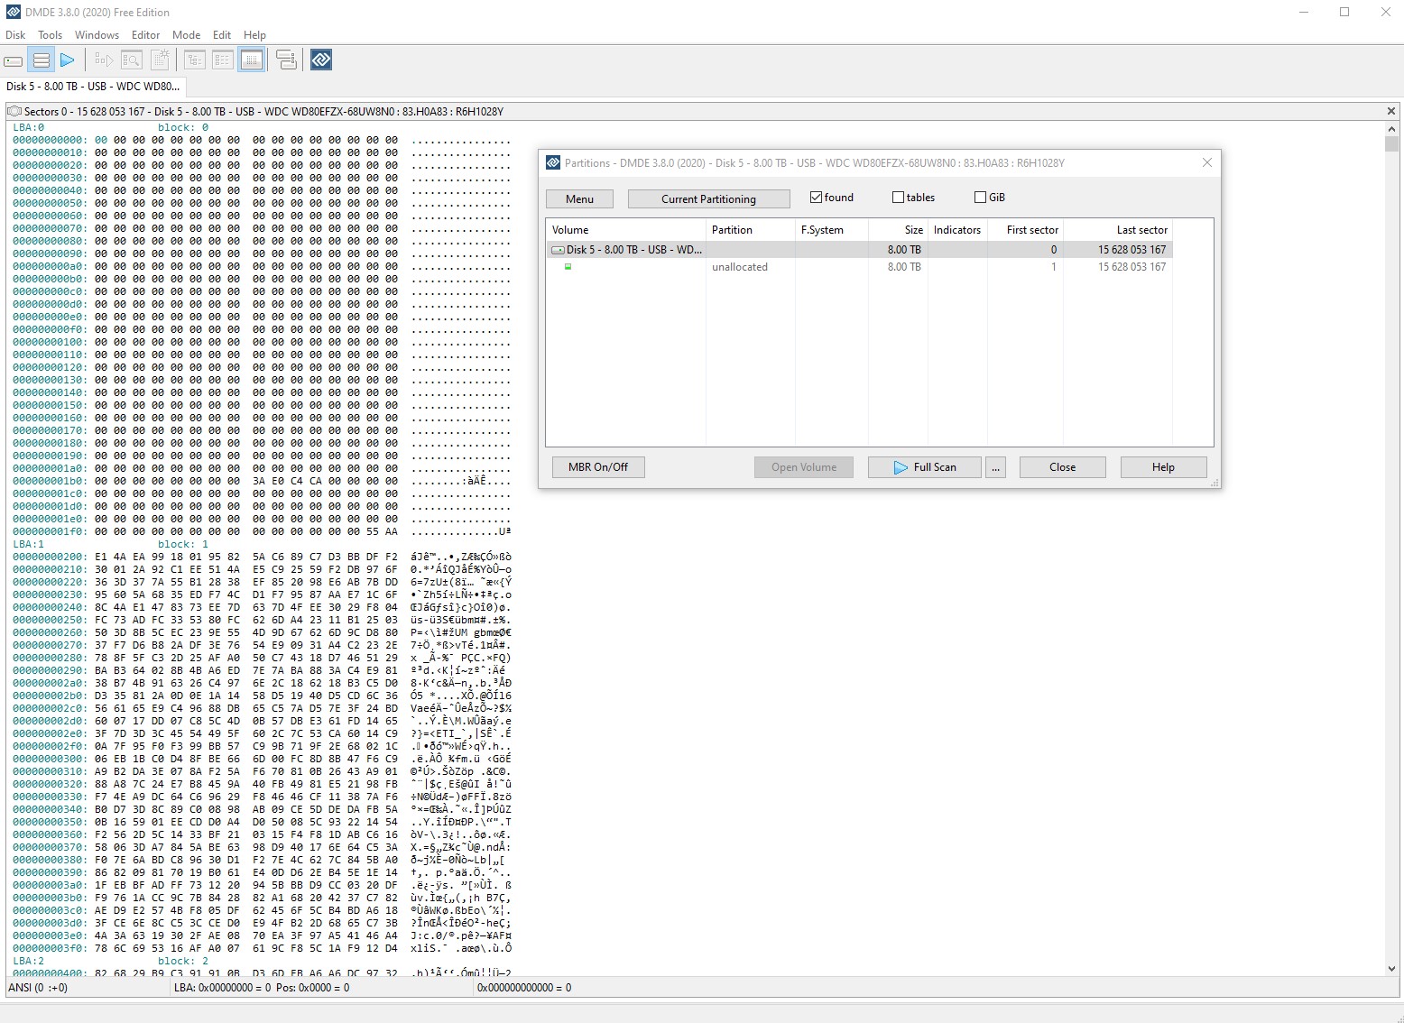The width and height of the screenshot is (1404, 1023).
Task: Click the select drive toolbar icon
Action: coord(14,60)
